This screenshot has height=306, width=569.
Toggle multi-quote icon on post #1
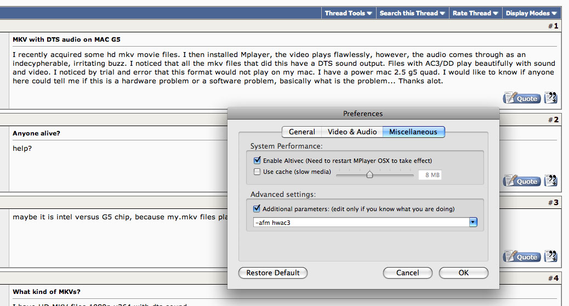pos(551,98)
